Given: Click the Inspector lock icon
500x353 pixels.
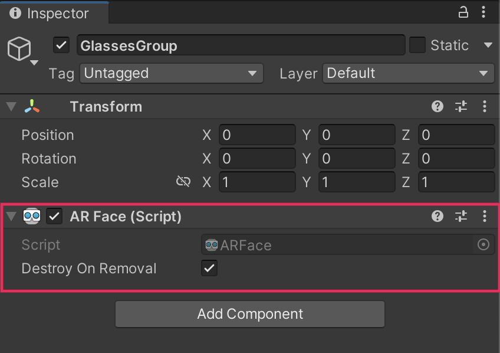Looking at the screenshot, I should 463,12.
